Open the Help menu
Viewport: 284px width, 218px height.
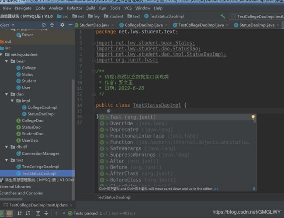[158, 8]
